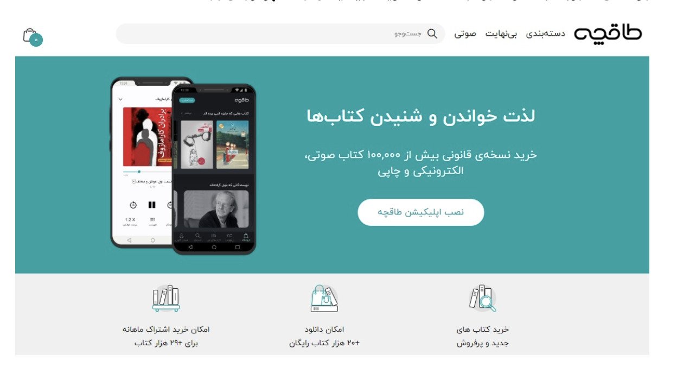677x368 pixels.
Task: Collapse player using the down chevron
Action: (120, 99)
